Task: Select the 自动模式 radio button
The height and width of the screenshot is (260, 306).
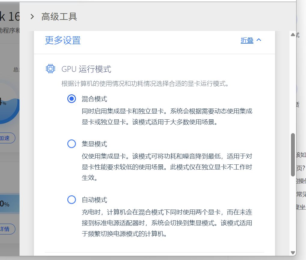Action: tap(72, 200)
